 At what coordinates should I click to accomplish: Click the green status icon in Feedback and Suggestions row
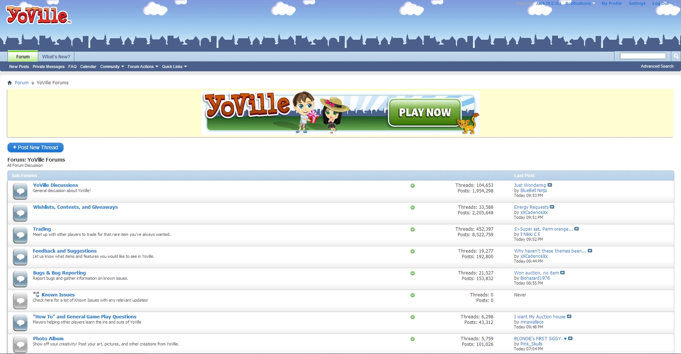(x=412, y=251)
